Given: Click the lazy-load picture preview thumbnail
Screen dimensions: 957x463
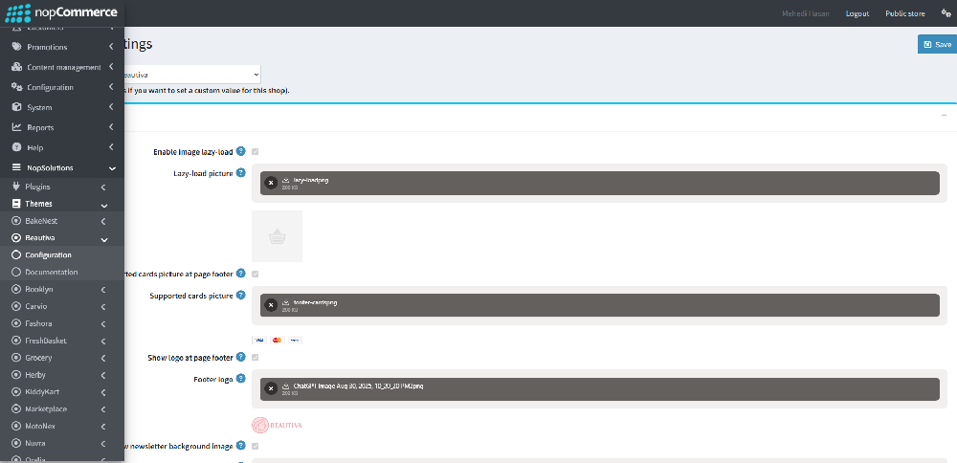Looking at the screenshot, I should click(277, 236).
